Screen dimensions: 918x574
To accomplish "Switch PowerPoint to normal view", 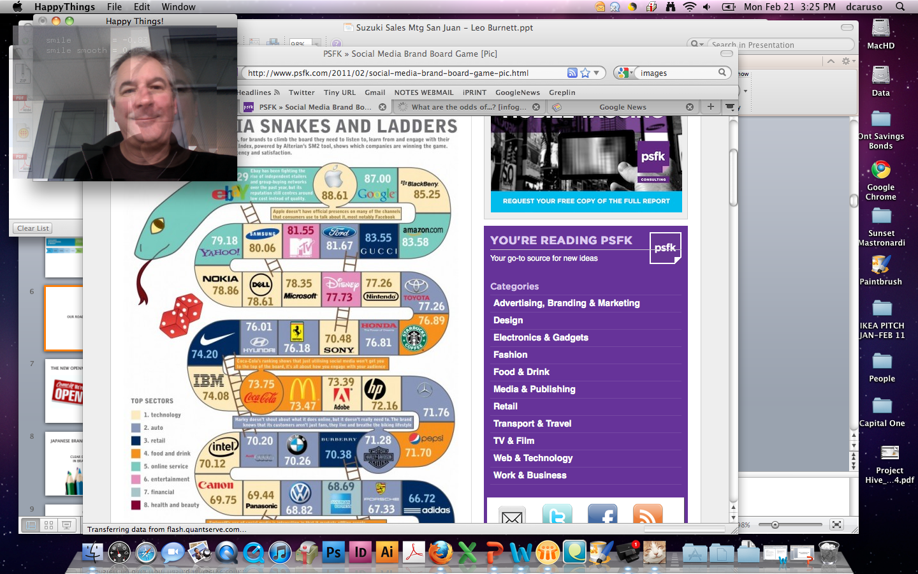I will tap(30, 525).
